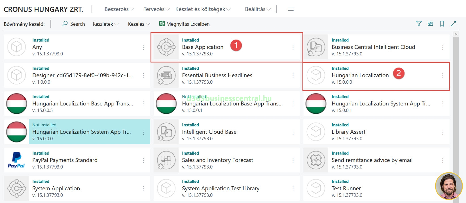Click Megnyitás Excelben button
This screenshot has height=203, width=466.
pos(185,24)
